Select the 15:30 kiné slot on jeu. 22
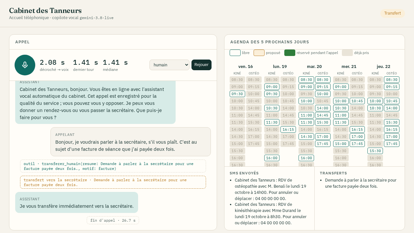 pyautogui.click(x=375, y=151)
